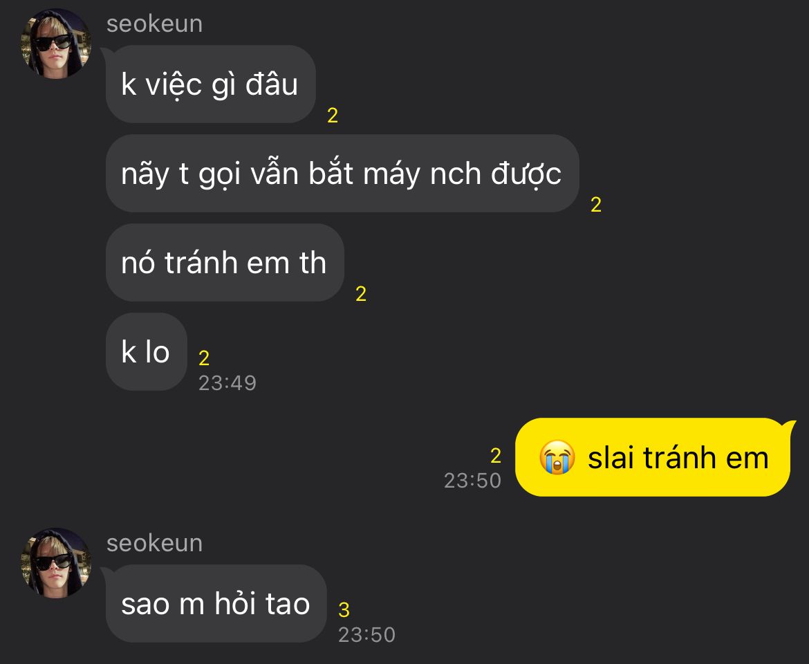
Task: Select the 'k việc gì đâu' message bubble
Action: coord(210,84)
